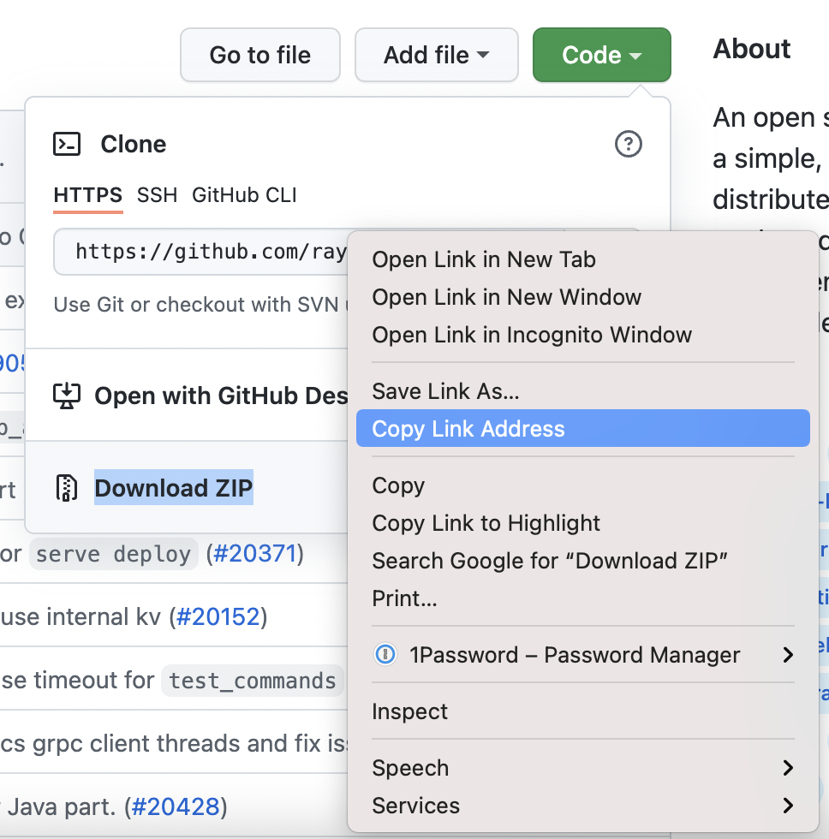
Task: Open the clone help question mark icon
Action: tap(629, 144)
